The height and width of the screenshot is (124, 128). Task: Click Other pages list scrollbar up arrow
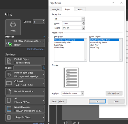121,40
